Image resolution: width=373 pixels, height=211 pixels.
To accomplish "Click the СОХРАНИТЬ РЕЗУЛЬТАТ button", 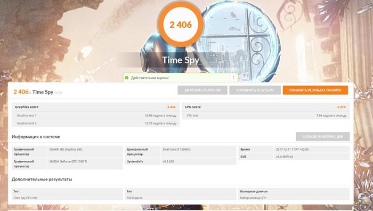I will click(x=255, y=90).
